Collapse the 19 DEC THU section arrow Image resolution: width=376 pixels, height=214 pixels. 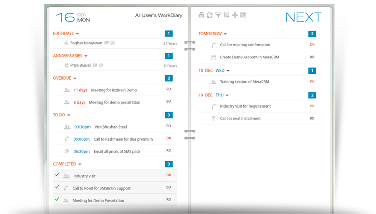[x=227, y=95]
